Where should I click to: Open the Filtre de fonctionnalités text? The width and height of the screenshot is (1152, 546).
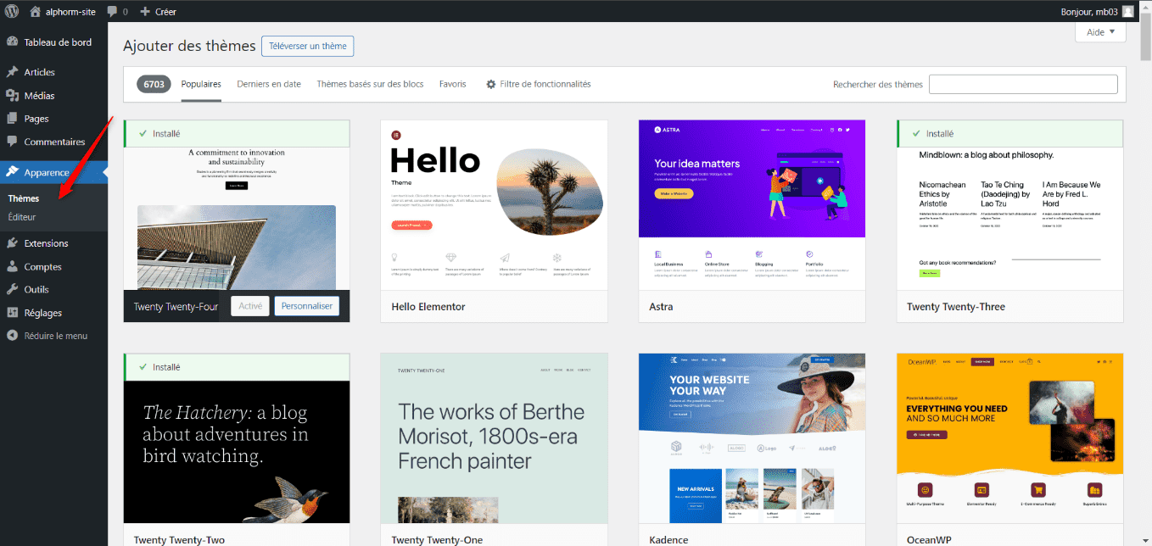[545, 84]
